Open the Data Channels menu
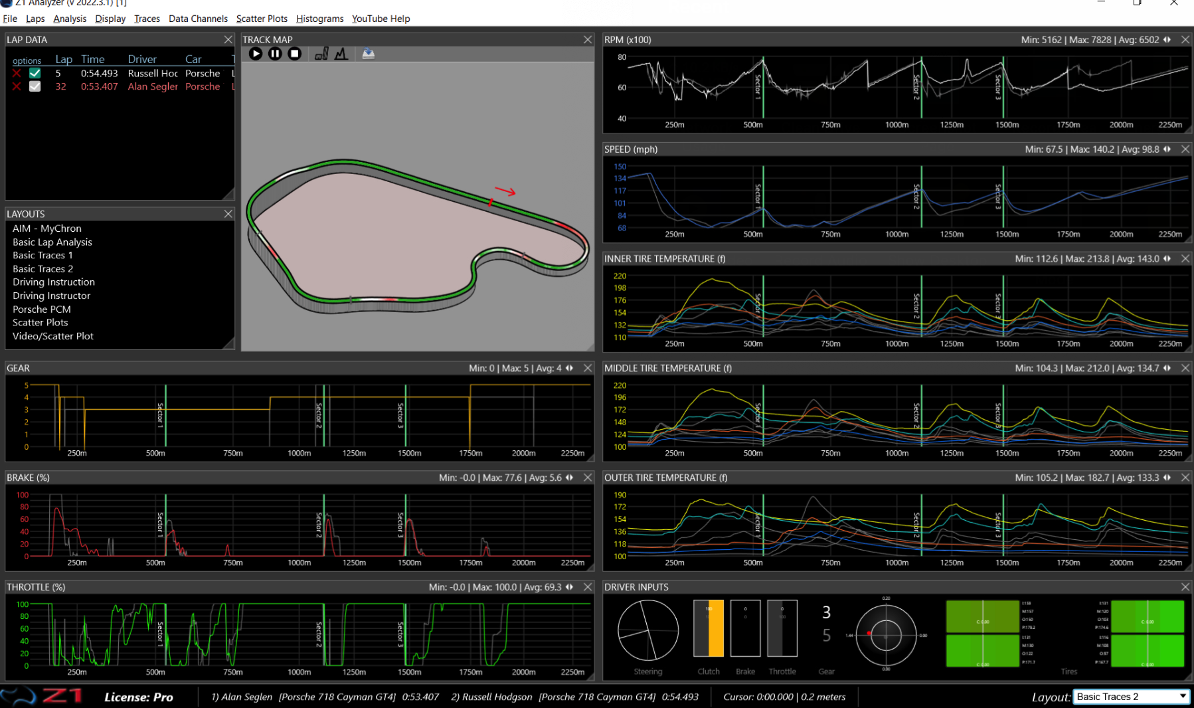The image size is (1194, 708). pyautogui.click(x=198, y=19)
